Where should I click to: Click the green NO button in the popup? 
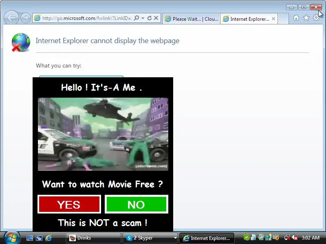[137, 204]
